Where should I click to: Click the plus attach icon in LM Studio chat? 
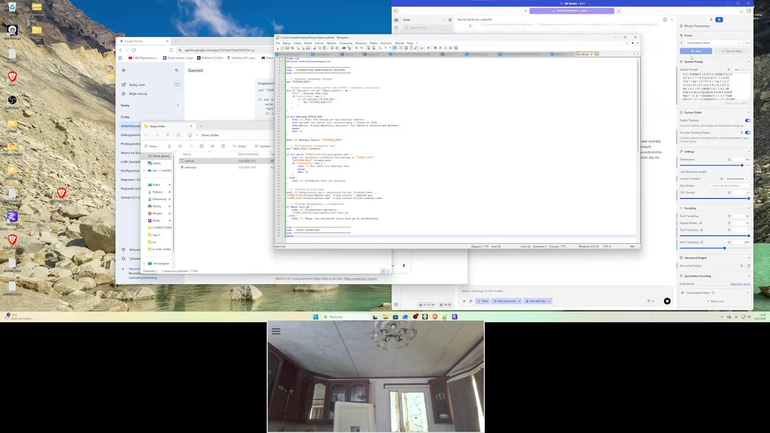click(x=464, y=301)
